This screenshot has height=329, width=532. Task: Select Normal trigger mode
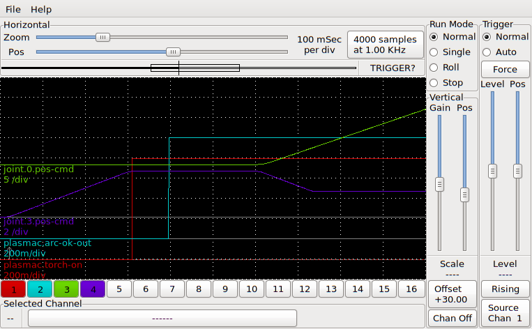click(506, 37)
